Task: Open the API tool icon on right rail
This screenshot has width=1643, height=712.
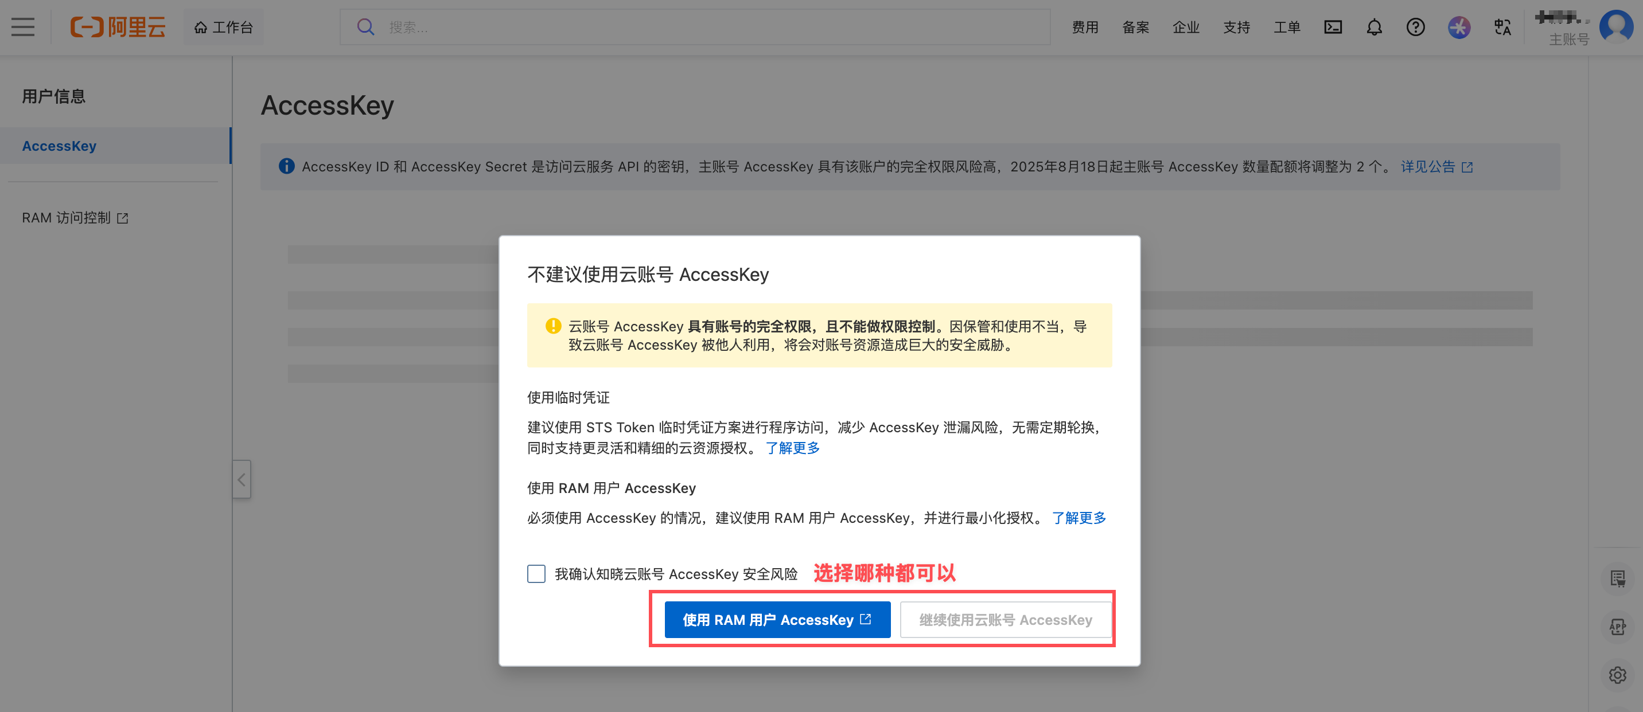Action: 1618,627
